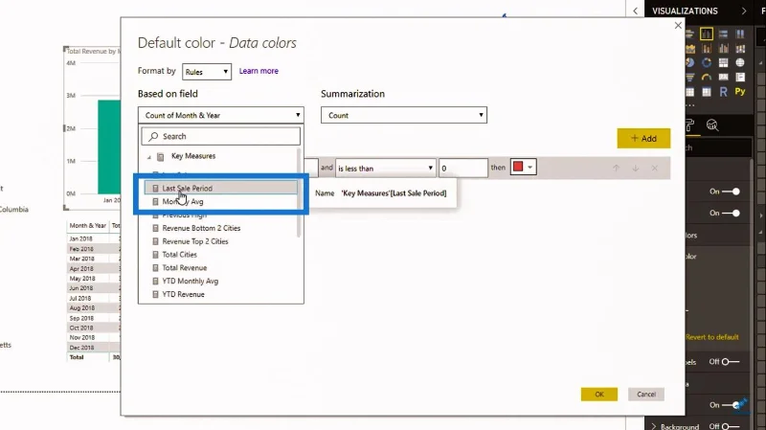
Task: Toggle the data labels Off switch
Action: click(x=732, y=362)
